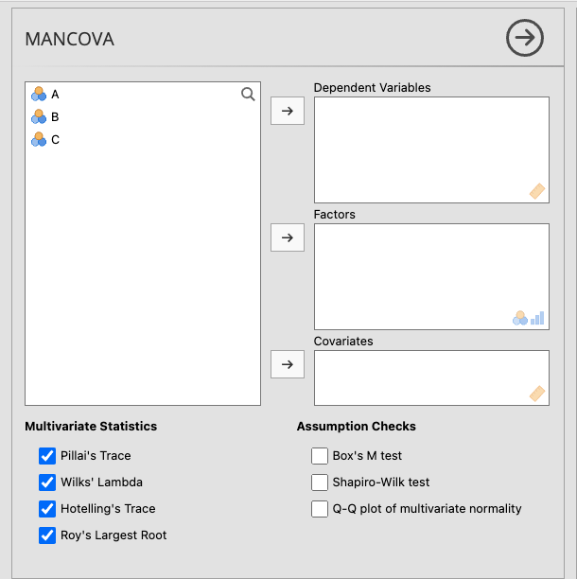Screen dimensions: 577x579
Task: Click the nominal icon next to variable C
Action: (39, 139)
